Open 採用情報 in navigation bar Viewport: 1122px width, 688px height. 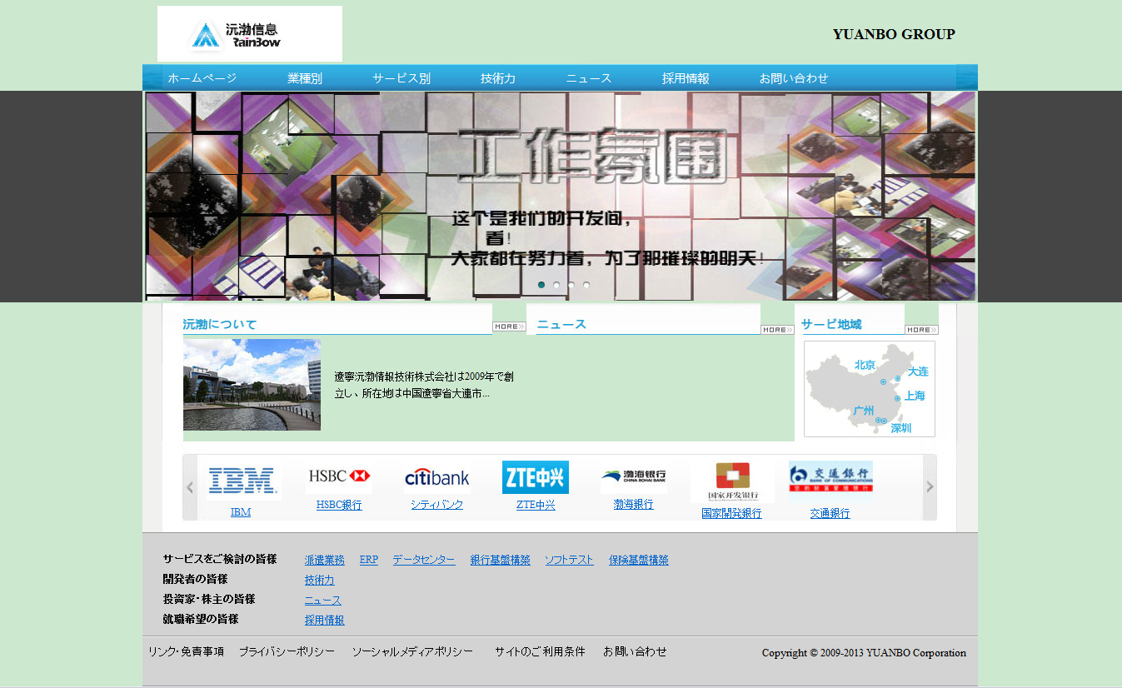click(x=686, y=78)
